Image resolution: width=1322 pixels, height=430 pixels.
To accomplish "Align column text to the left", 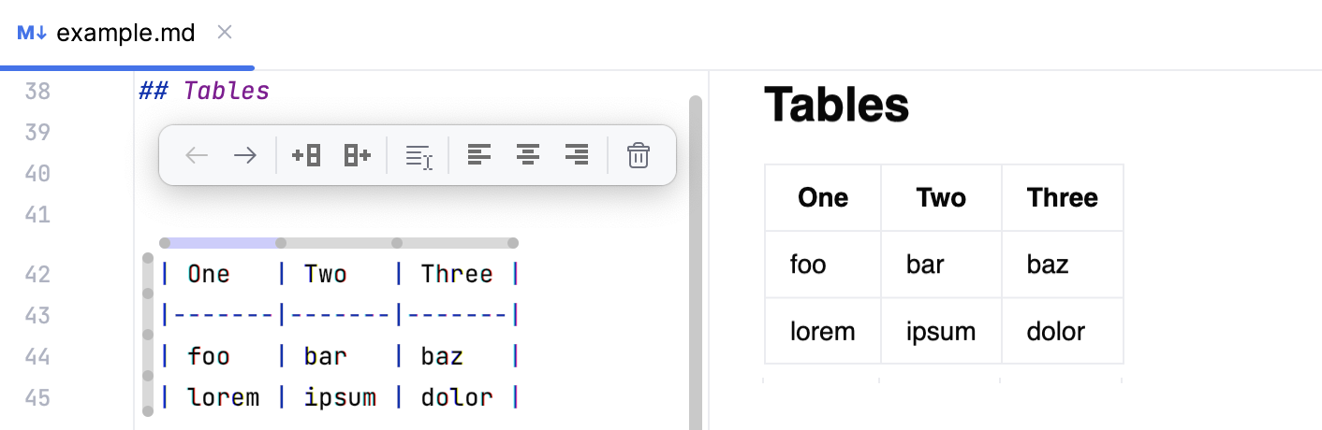I will (479, 155).
